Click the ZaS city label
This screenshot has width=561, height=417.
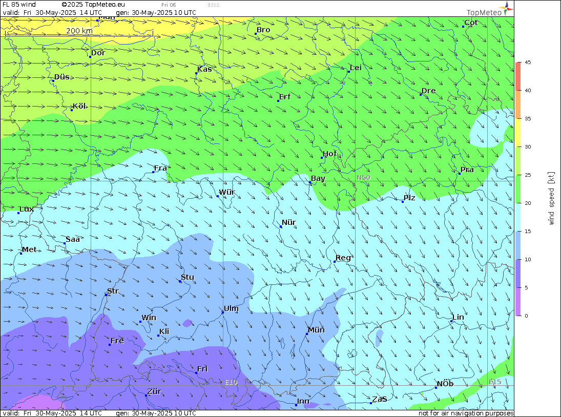(x=379, y=399)
